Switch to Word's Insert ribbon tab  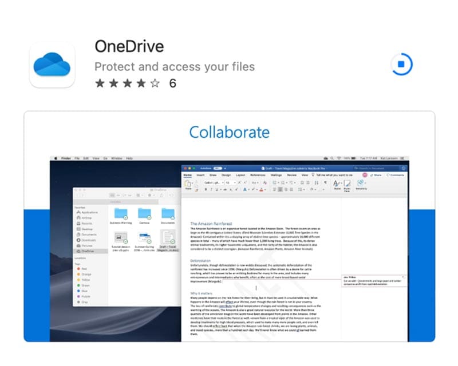point(201,175)
